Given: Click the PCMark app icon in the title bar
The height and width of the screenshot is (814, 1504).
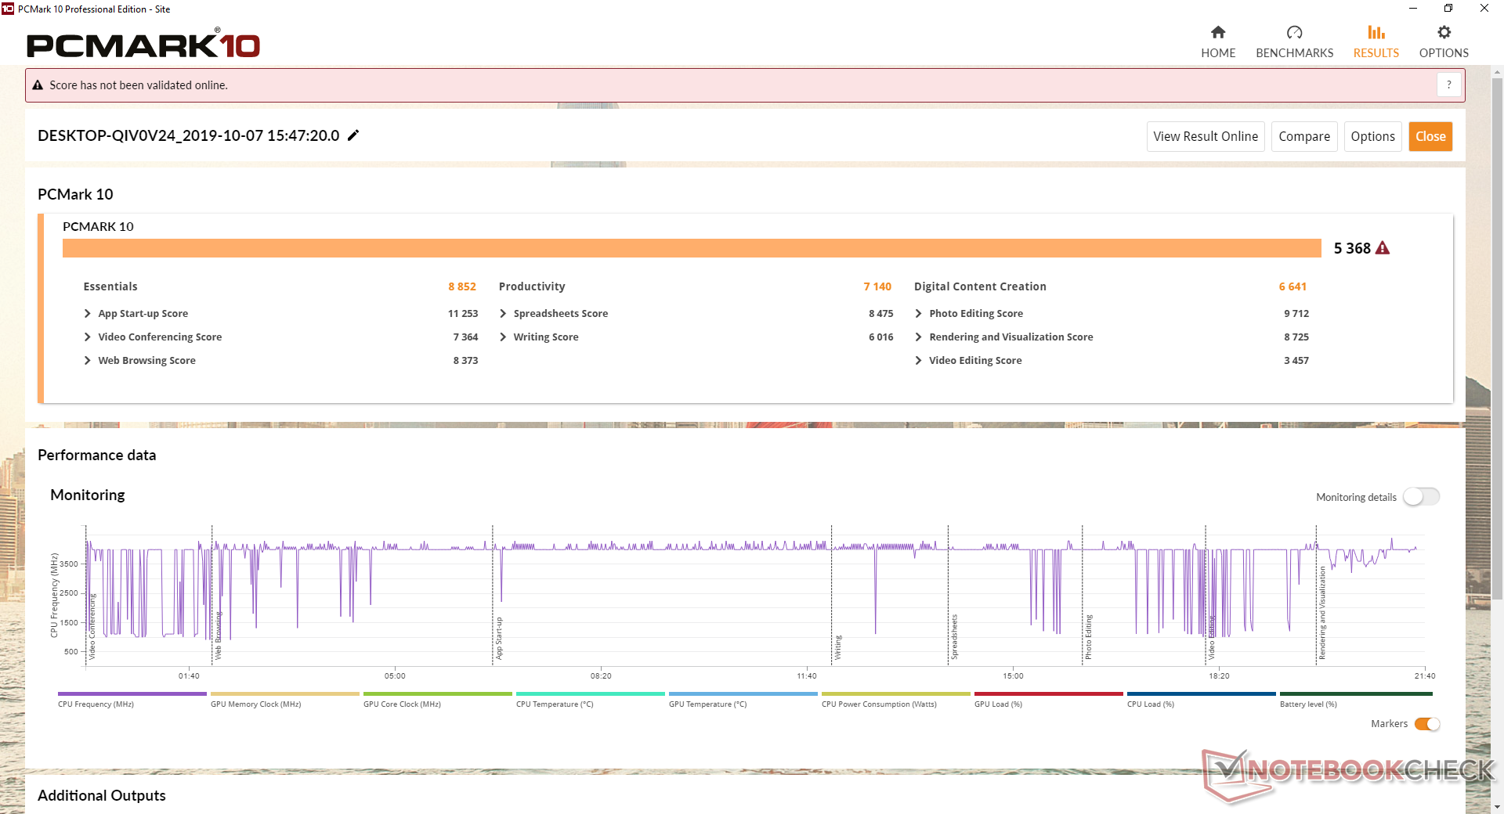Looking at the screenshot, I should [8, 9].
